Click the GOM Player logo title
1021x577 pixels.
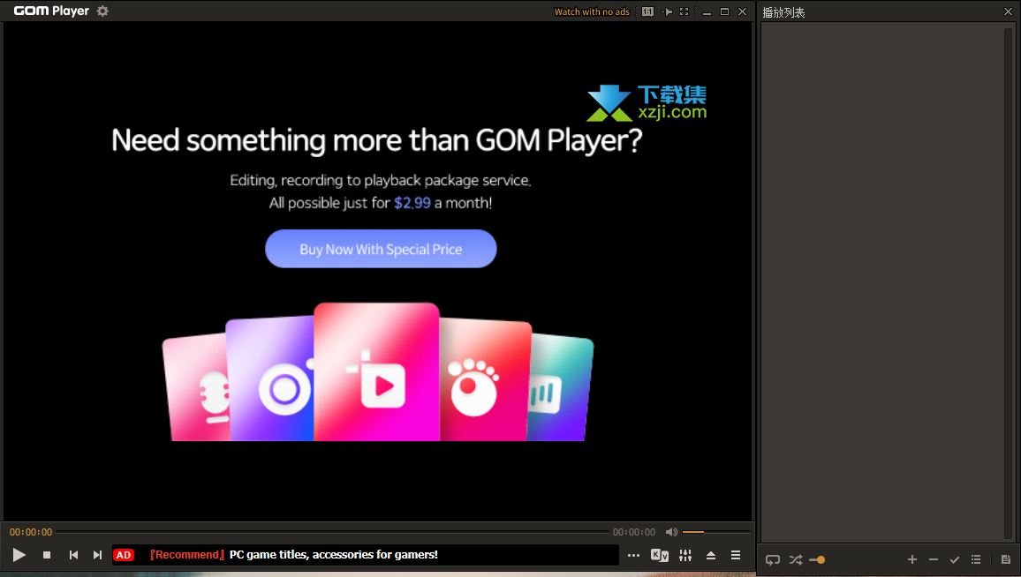[x=51, y=11]
